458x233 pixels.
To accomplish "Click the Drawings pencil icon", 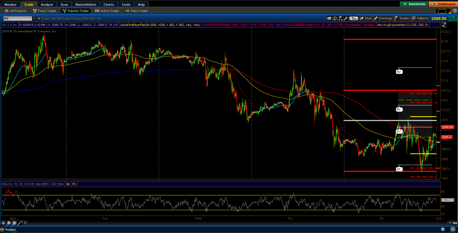I will click(376, 18).
